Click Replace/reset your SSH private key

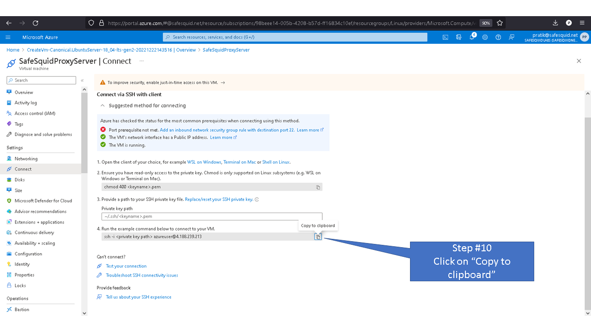[219, 200]
